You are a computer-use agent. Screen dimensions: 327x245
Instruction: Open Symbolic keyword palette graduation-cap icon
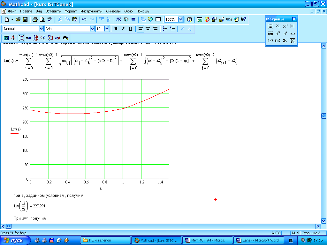click(x=65, y=38)
